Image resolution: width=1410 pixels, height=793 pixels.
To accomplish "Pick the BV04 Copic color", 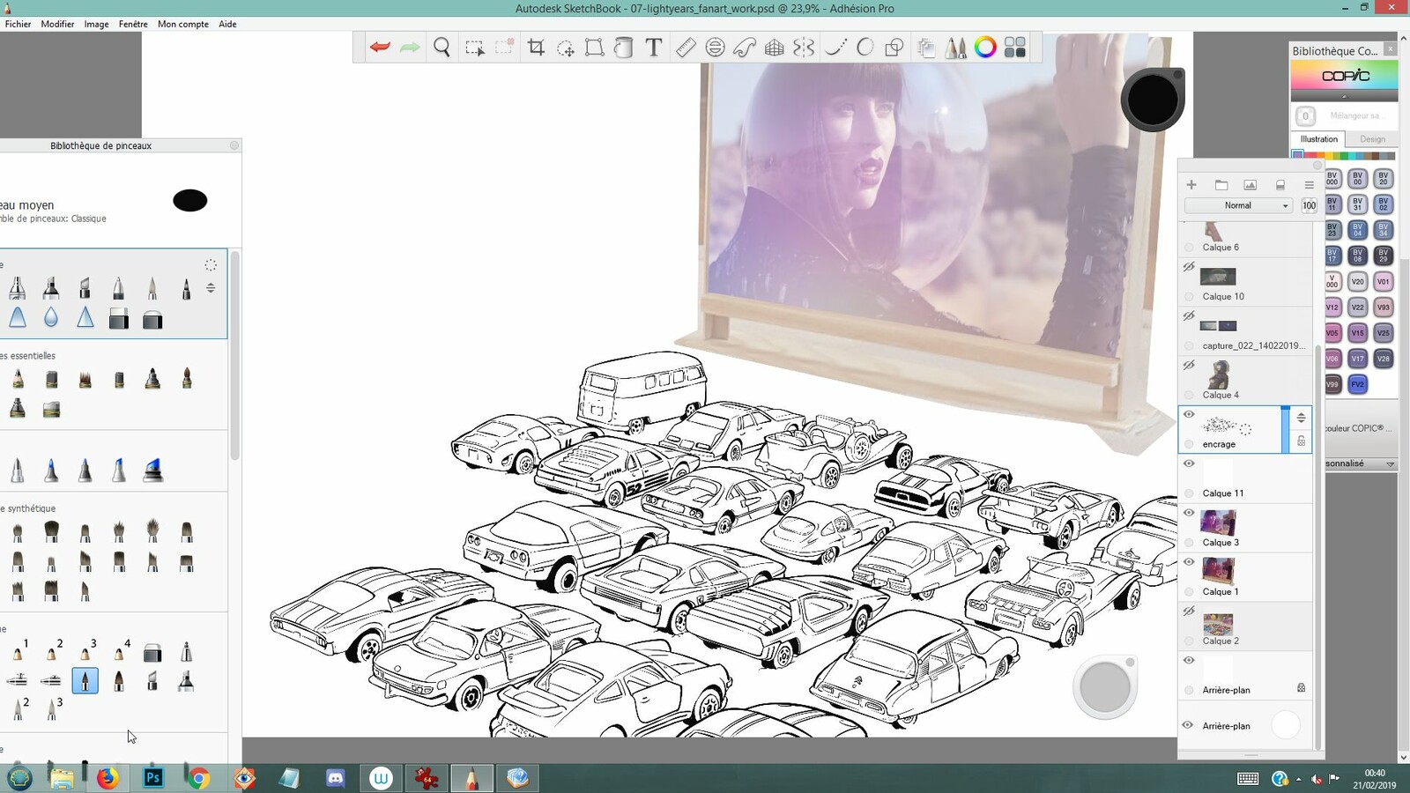I will tap(1357, 230).
